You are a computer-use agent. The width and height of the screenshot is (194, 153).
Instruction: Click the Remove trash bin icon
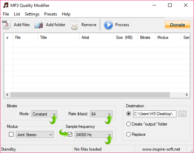point(75,25)
